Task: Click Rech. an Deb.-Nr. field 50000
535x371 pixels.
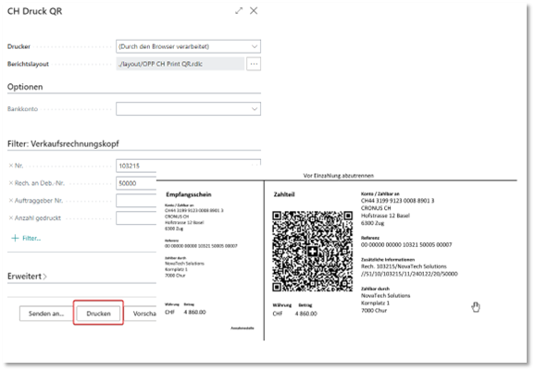Action: (x=136, y=183)
